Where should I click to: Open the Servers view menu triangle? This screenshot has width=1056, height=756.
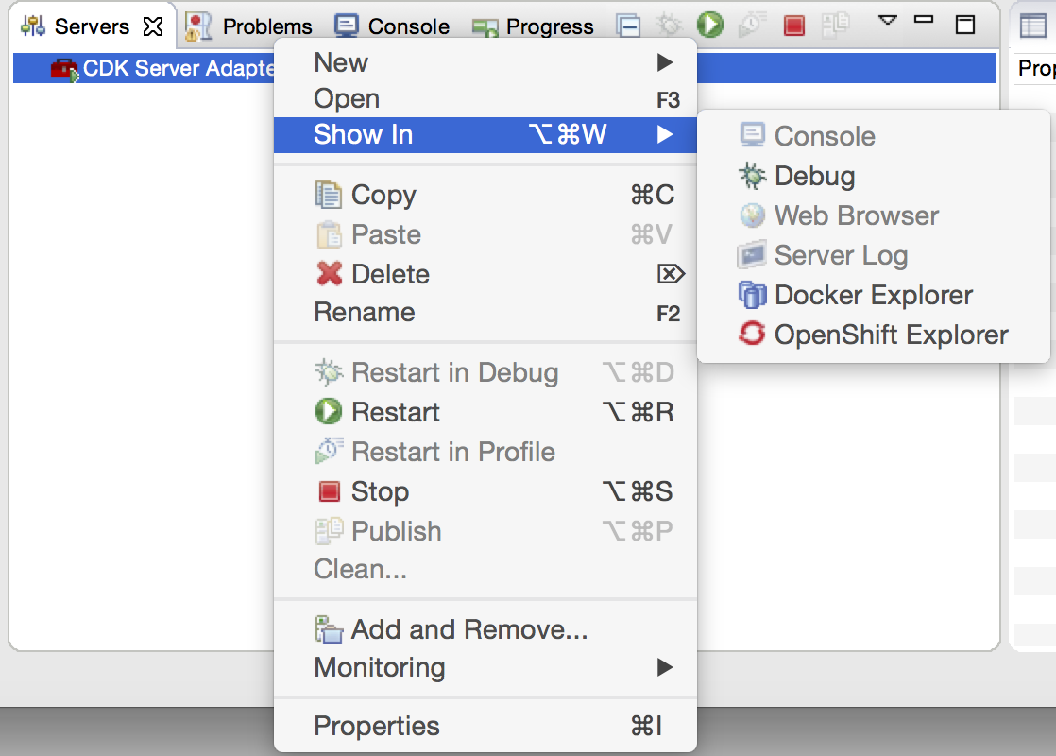[x=887, y=20]
